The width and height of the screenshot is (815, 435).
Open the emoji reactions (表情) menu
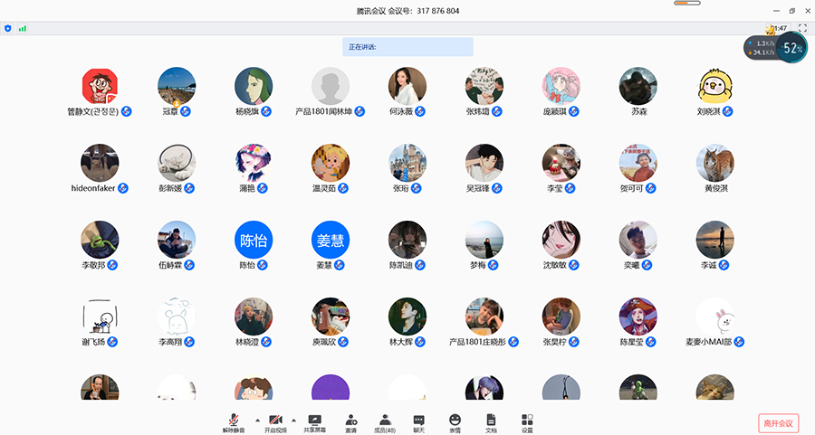(455, 421)
